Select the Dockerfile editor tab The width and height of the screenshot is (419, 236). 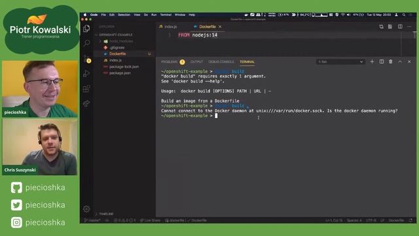point(208,27)
